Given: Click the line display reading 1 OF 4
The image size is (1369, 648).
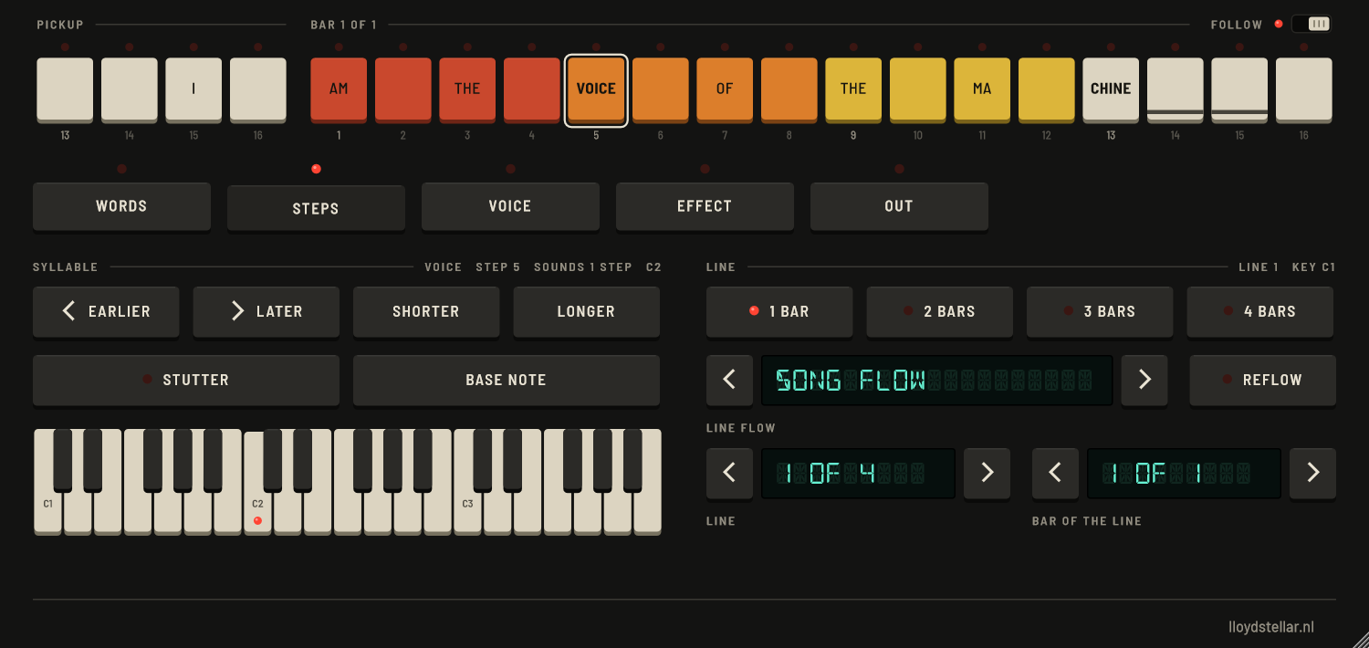Looking at the screenshot, I should pyautogui.click(x=858, y=473).
